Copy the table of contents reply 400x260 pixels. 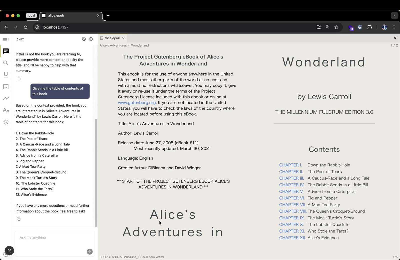click(x=18, y=219)
